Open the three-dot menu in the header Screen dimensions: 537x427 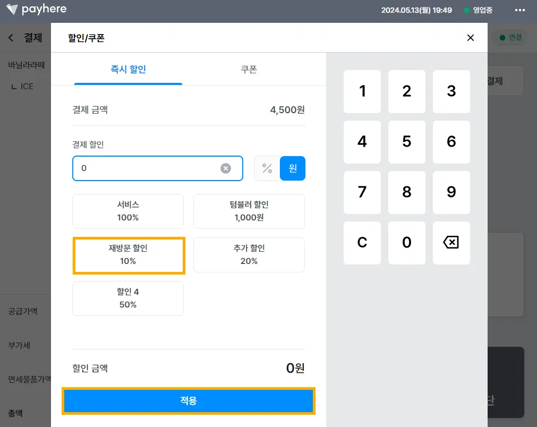coord(519,10)
